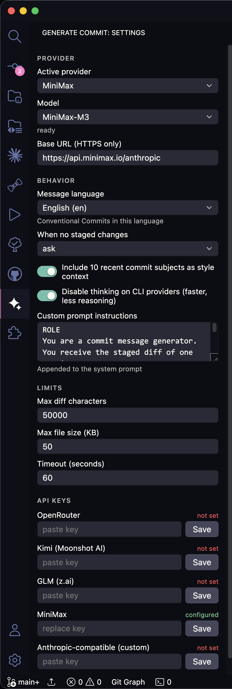232x689 pixels.
Task: Open the Claude starburst icon in sidebar
Action: click(x=15, y=155)
